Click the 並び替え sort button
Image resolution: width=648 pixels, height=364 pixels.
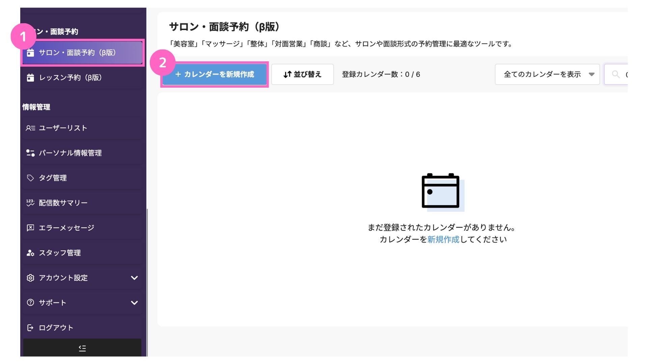pos(302,74)
